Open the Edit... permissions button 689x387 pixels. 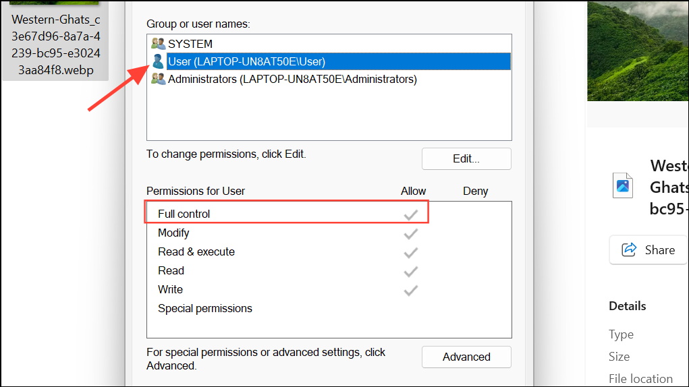coord(466,158)
